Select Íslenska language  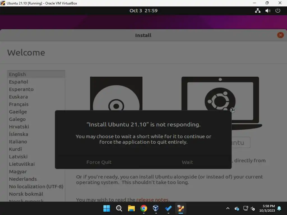tap(31, 134)
